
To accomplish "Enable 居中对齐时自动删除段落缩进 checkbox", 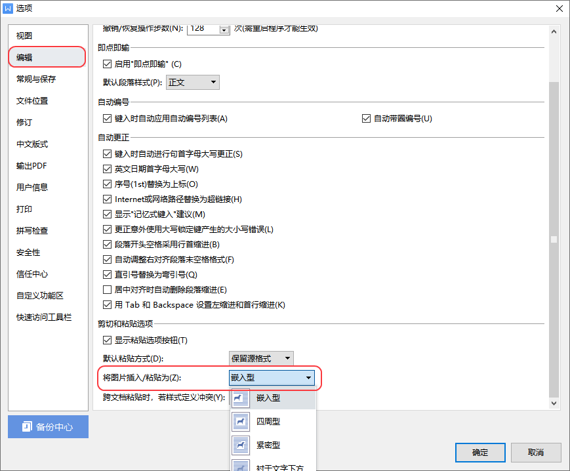I will coord(107,290).
